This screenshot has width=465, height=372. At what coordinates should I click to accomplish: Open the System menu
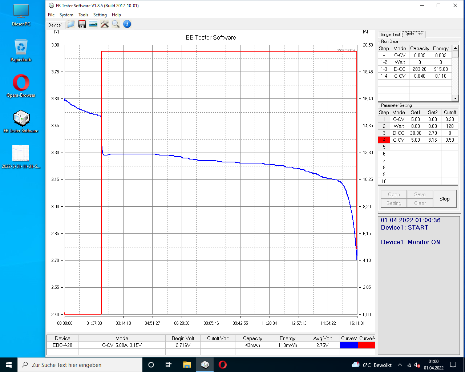click(x=66, y=15)
